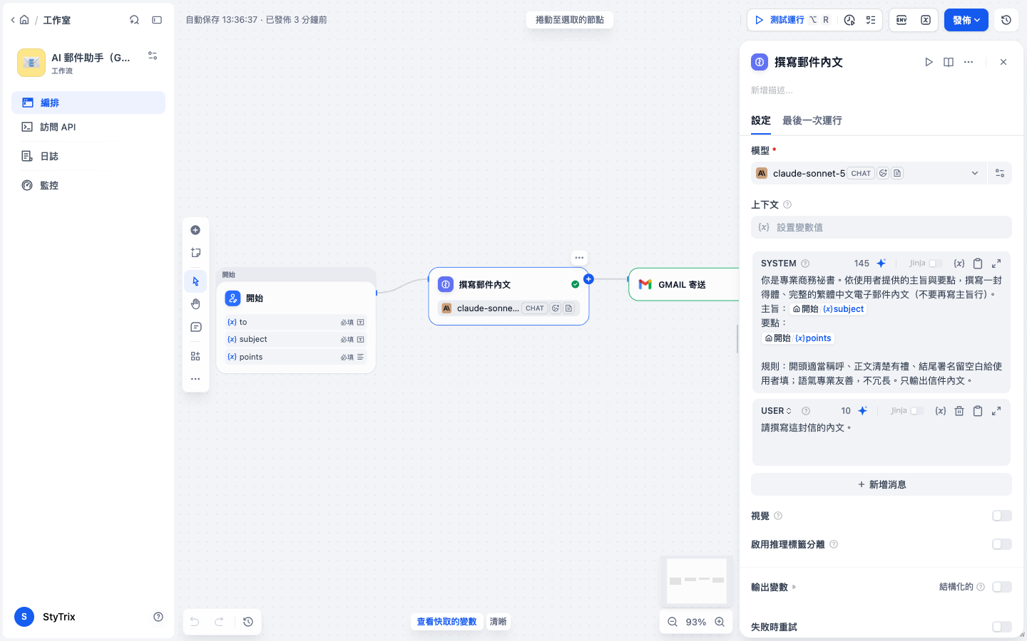The height and width of the screenshot is (641, 1027).
Task: Open the 93% zoom level menu
Action: click(696, 622)
